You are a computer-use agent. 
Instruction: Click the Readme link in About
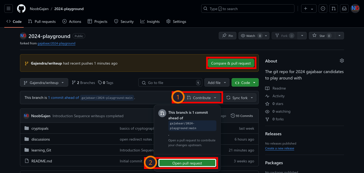pyautogui.click(x=279, y=88)
